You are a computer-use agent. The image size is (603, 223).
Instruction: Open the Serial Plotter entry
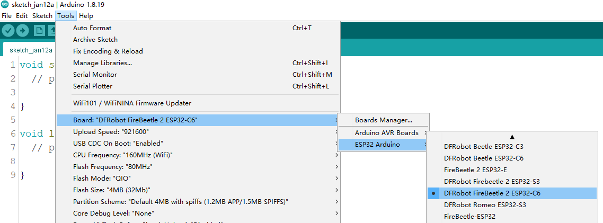198,86
